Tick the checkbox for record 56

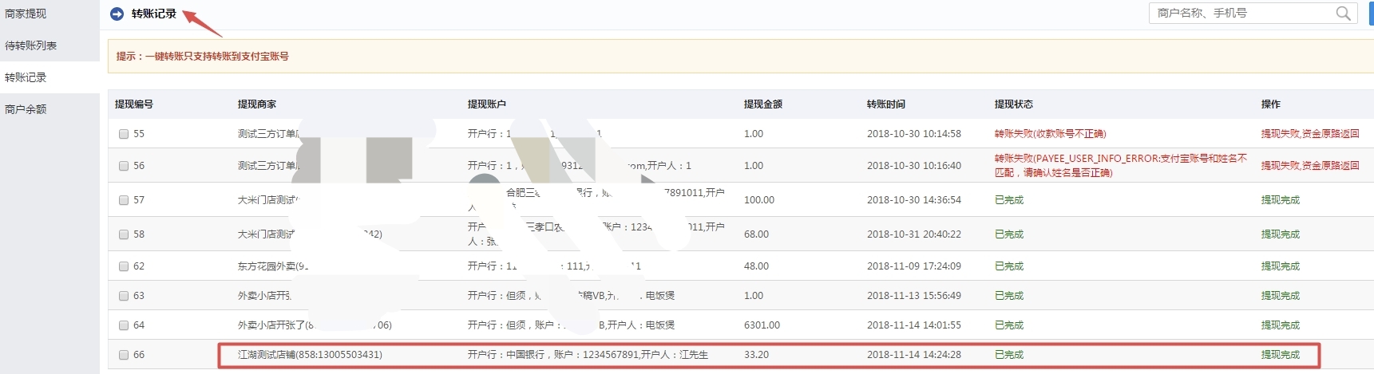click(x=124, y=166)
